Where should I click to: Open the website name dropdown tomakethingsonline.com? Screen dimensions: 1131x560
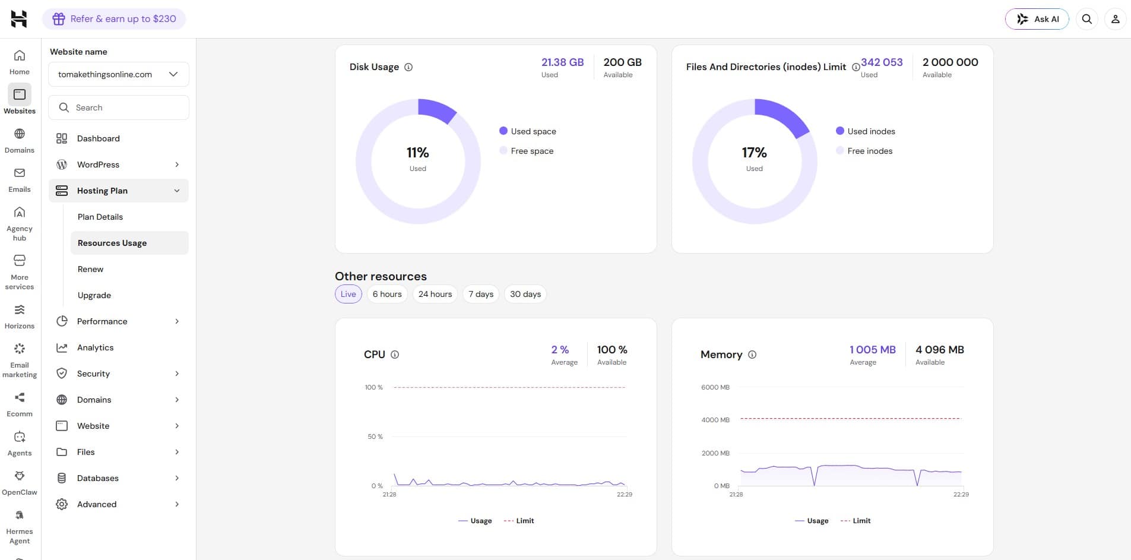[x=119, y=74]
